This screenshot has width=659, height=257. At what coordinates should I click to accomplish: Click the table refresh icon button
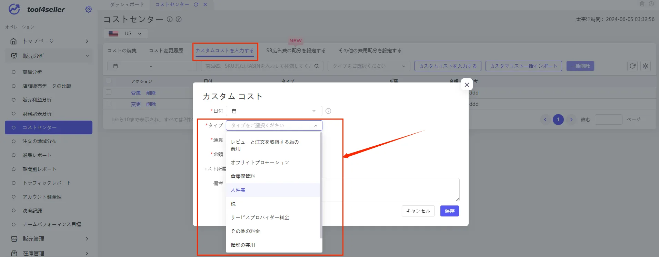632,66
